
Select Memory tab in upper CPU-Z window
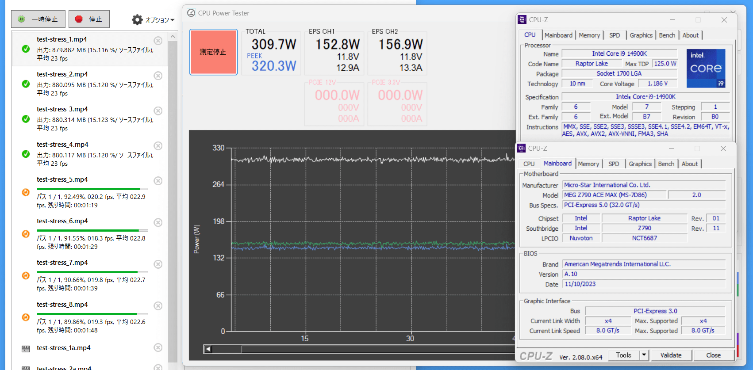point(589,35)
